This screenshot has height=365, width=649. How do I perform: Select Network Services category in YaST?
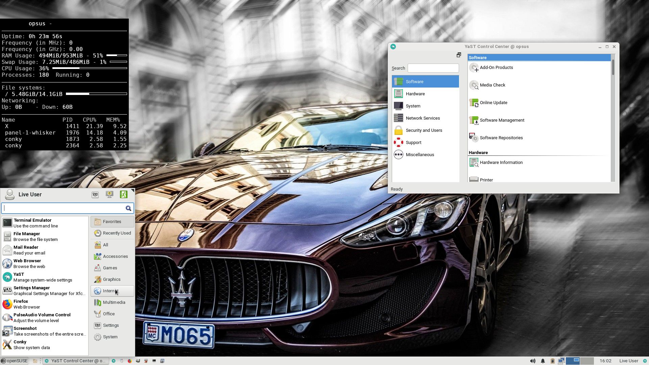click(425, 118)
